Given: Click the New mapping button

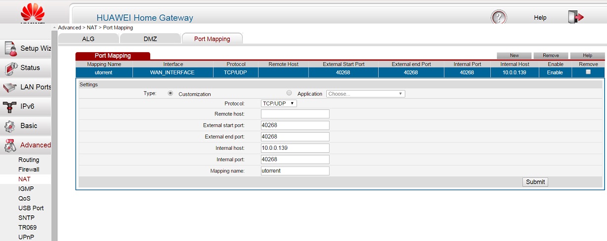Looking at the screenshot, I should point(514,56).
